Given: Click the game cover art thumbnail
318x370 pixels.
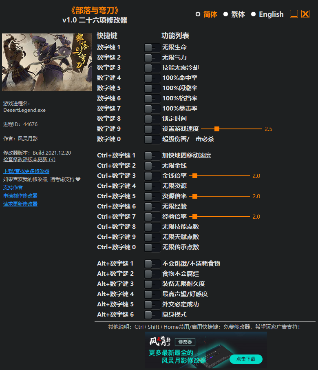Looking at the screenshot, I should click(47, 62).
